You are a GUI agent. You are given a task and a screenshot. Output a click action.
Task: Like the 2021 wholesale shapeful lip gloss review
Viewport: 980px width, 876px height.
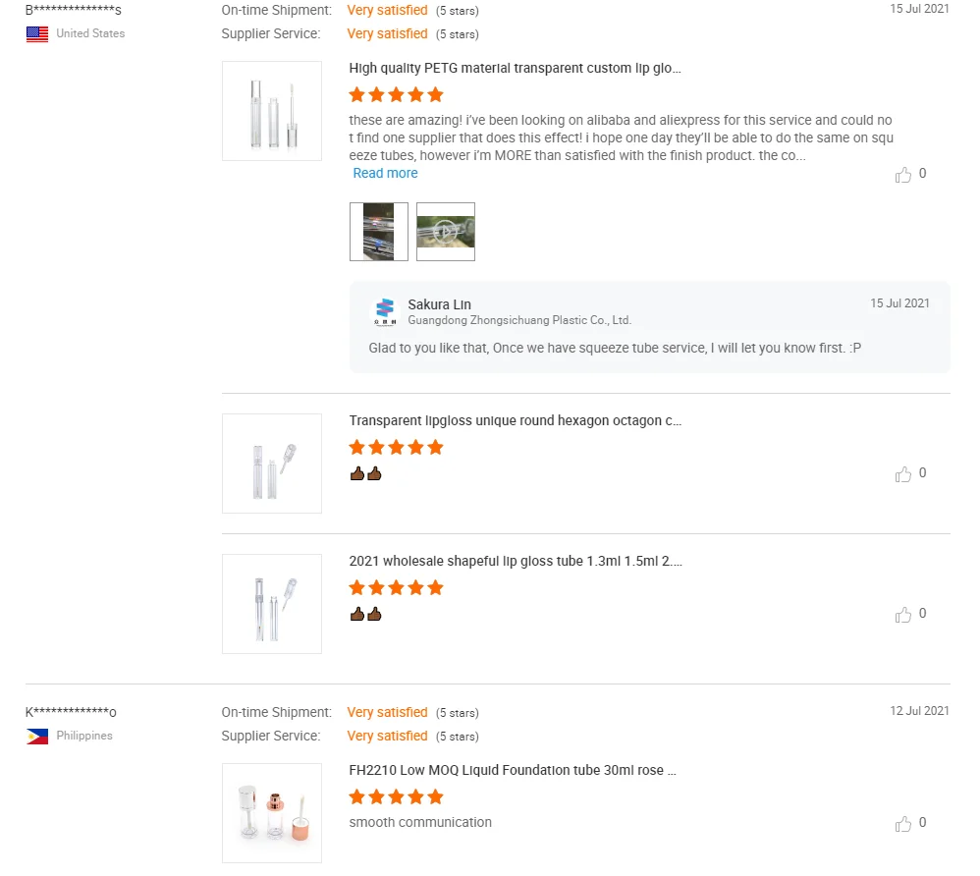[903, 615]
